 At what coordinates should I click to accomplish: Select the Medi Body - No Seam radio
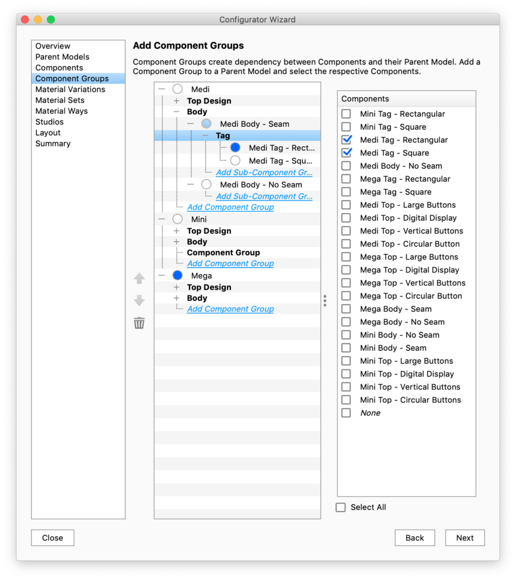(207, 185)
